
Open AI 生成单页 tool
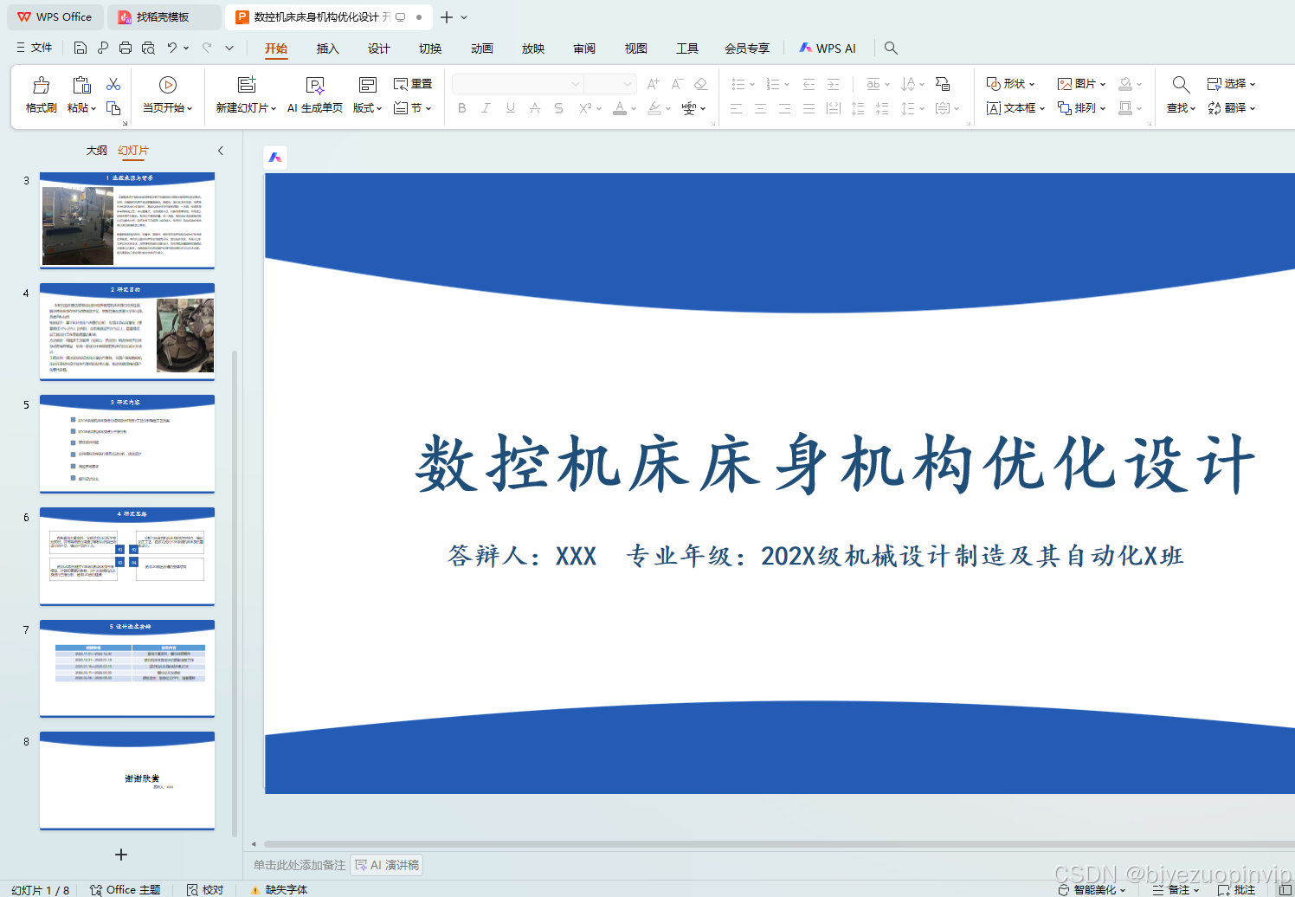pos(314,94)
